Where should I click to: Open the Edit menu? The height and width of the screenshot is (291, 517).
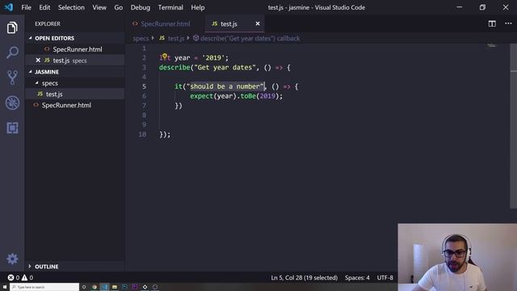coord(44,7)
